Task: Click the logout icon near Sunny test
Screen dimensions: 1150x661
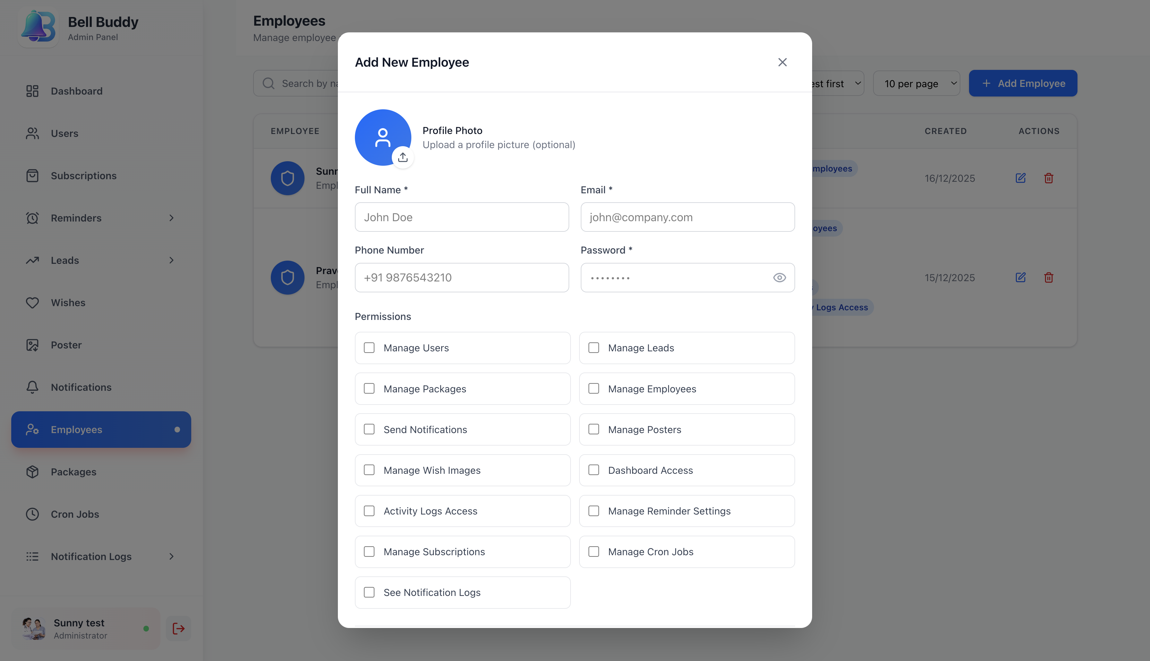Action: tap(178, 628)
